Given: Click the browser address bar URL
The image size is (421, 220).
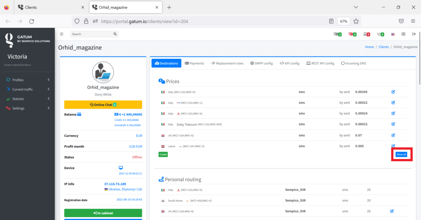Looking at the screenshot, I should pos(144,21).
